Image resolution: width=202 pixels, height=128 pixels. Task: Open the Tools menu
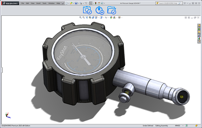[44, 3]
